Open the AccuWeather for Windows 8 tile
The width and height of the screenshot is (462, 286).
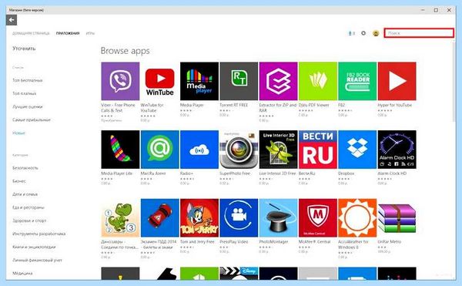point(357,218)
